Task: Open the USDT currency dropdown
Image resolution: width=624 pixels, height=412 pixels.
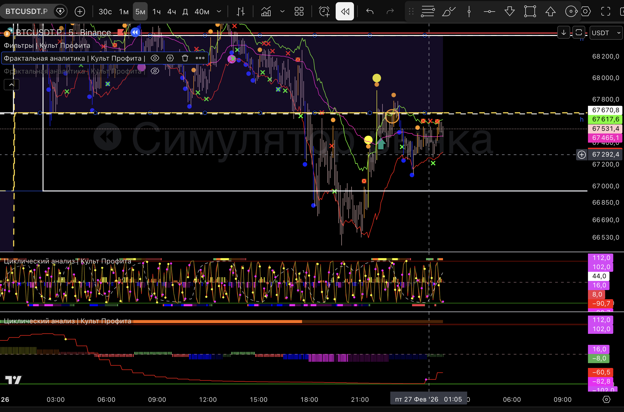Action: tap(606, 33)
